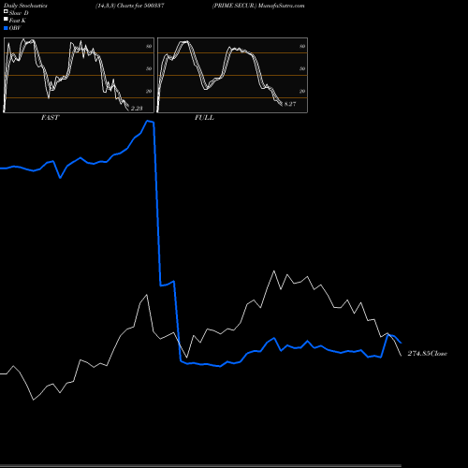Screen dimensions: 468x468
Task: Click the 2.23 value in FAST chart
Action: [x=137, y=109]
